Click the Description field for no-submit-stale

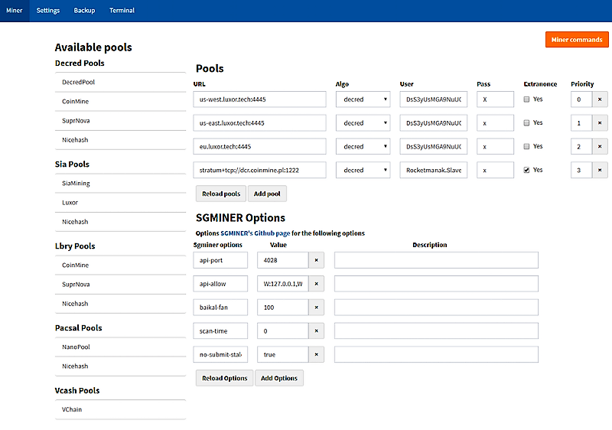pos(436,354)
